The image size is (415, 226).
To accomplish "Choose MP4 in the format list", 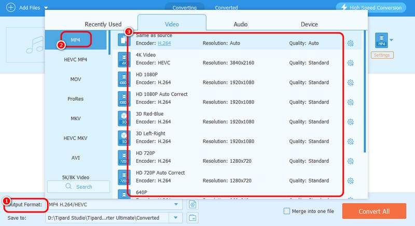I will 75,40.
